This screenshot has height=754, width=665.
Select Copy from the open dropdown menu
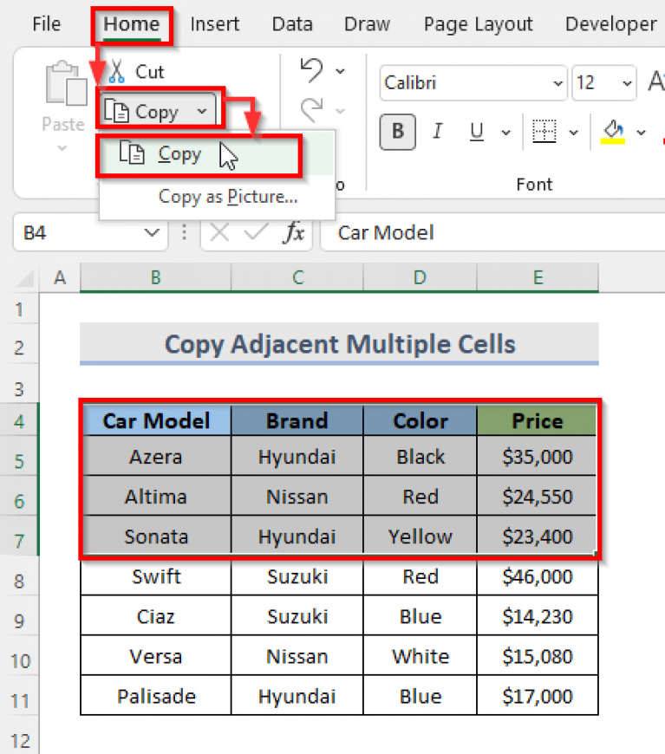point(179,153)
